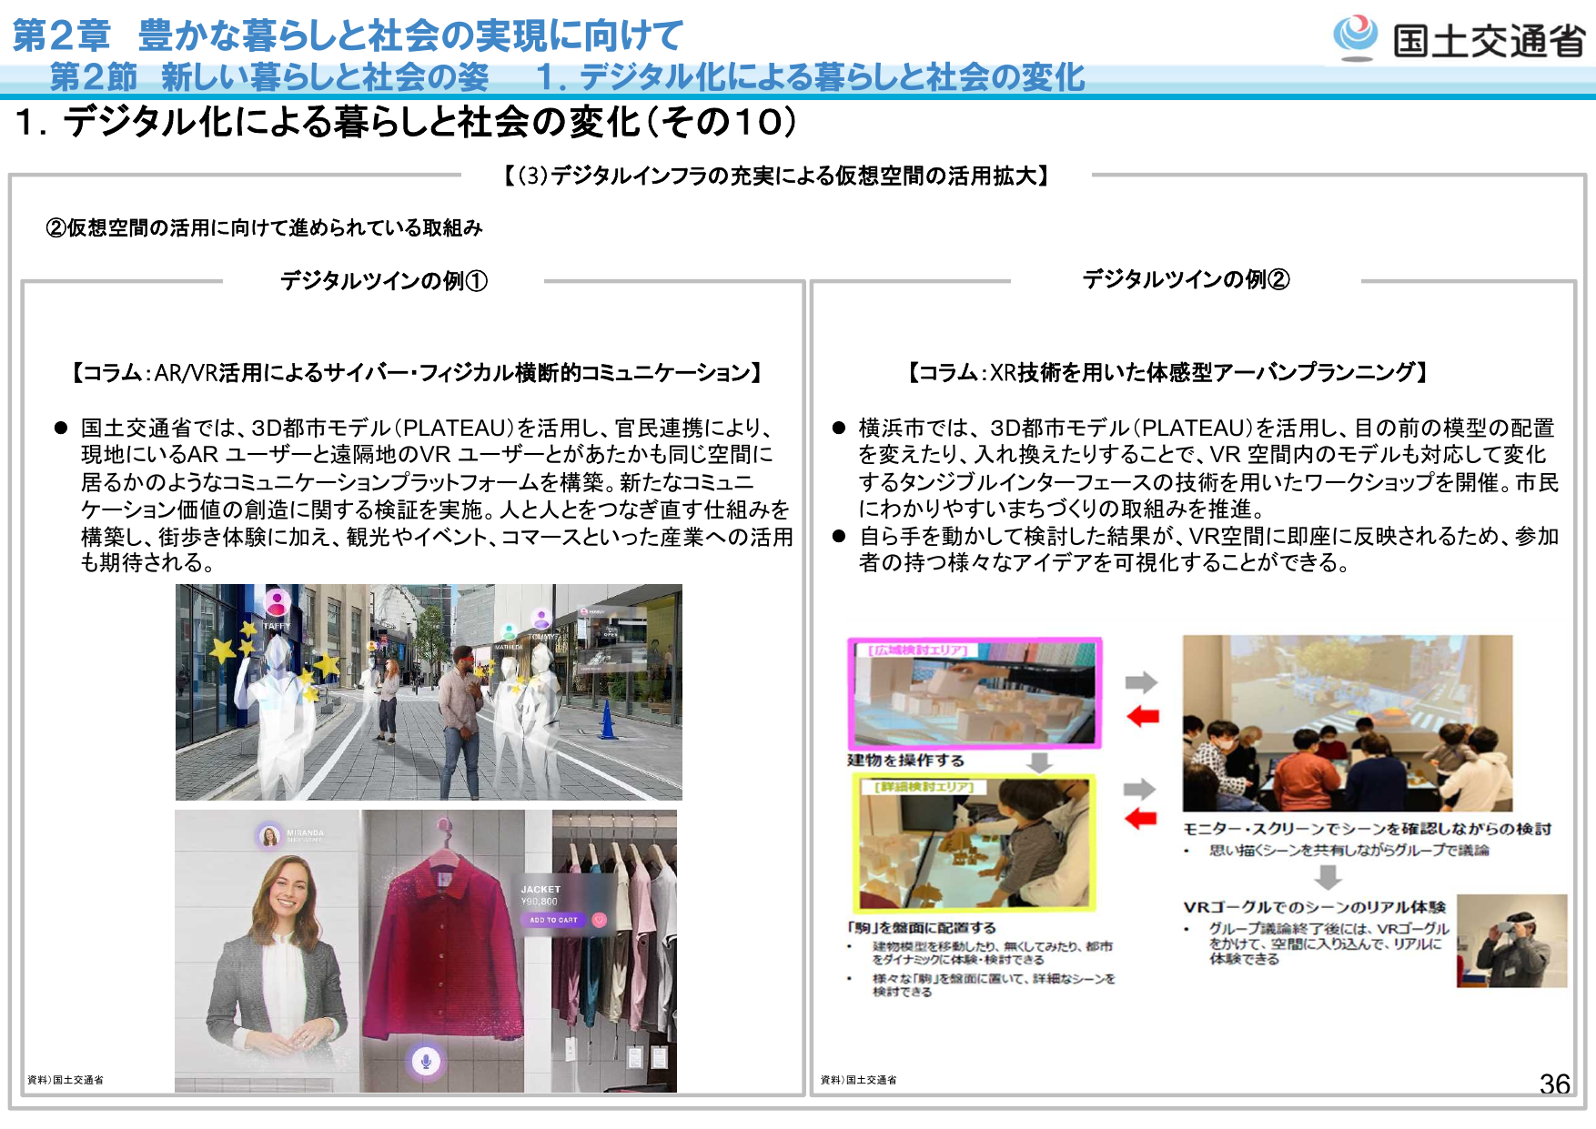Click the upper gray right-pointing arrow
This screenshot has width=1596, height=1129.
click(1141, 682)
